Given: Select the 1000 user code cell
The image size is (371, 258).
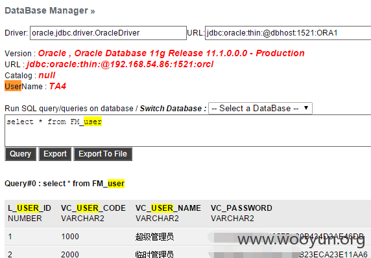Looking at the screenshot, I should click(70, 237).
